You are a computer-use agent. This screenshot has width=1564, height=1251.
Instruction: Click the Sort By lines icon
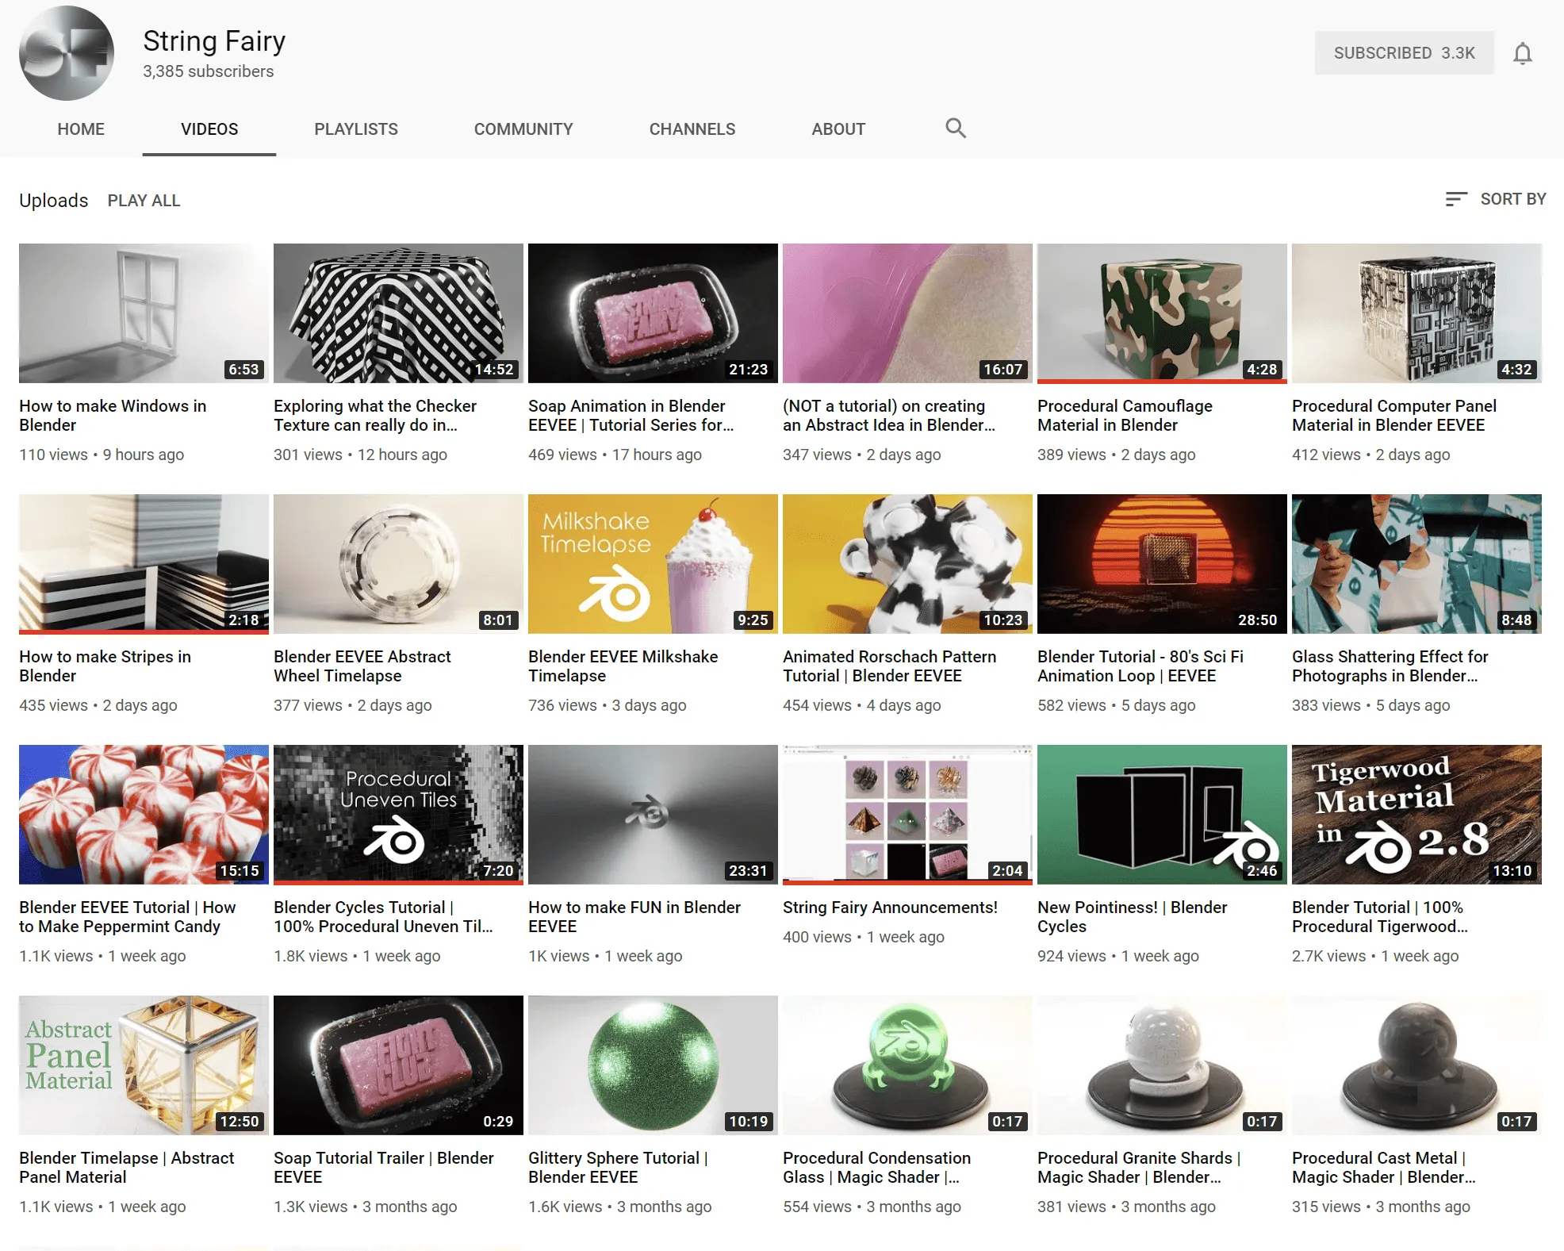(x=1455, y=199)
